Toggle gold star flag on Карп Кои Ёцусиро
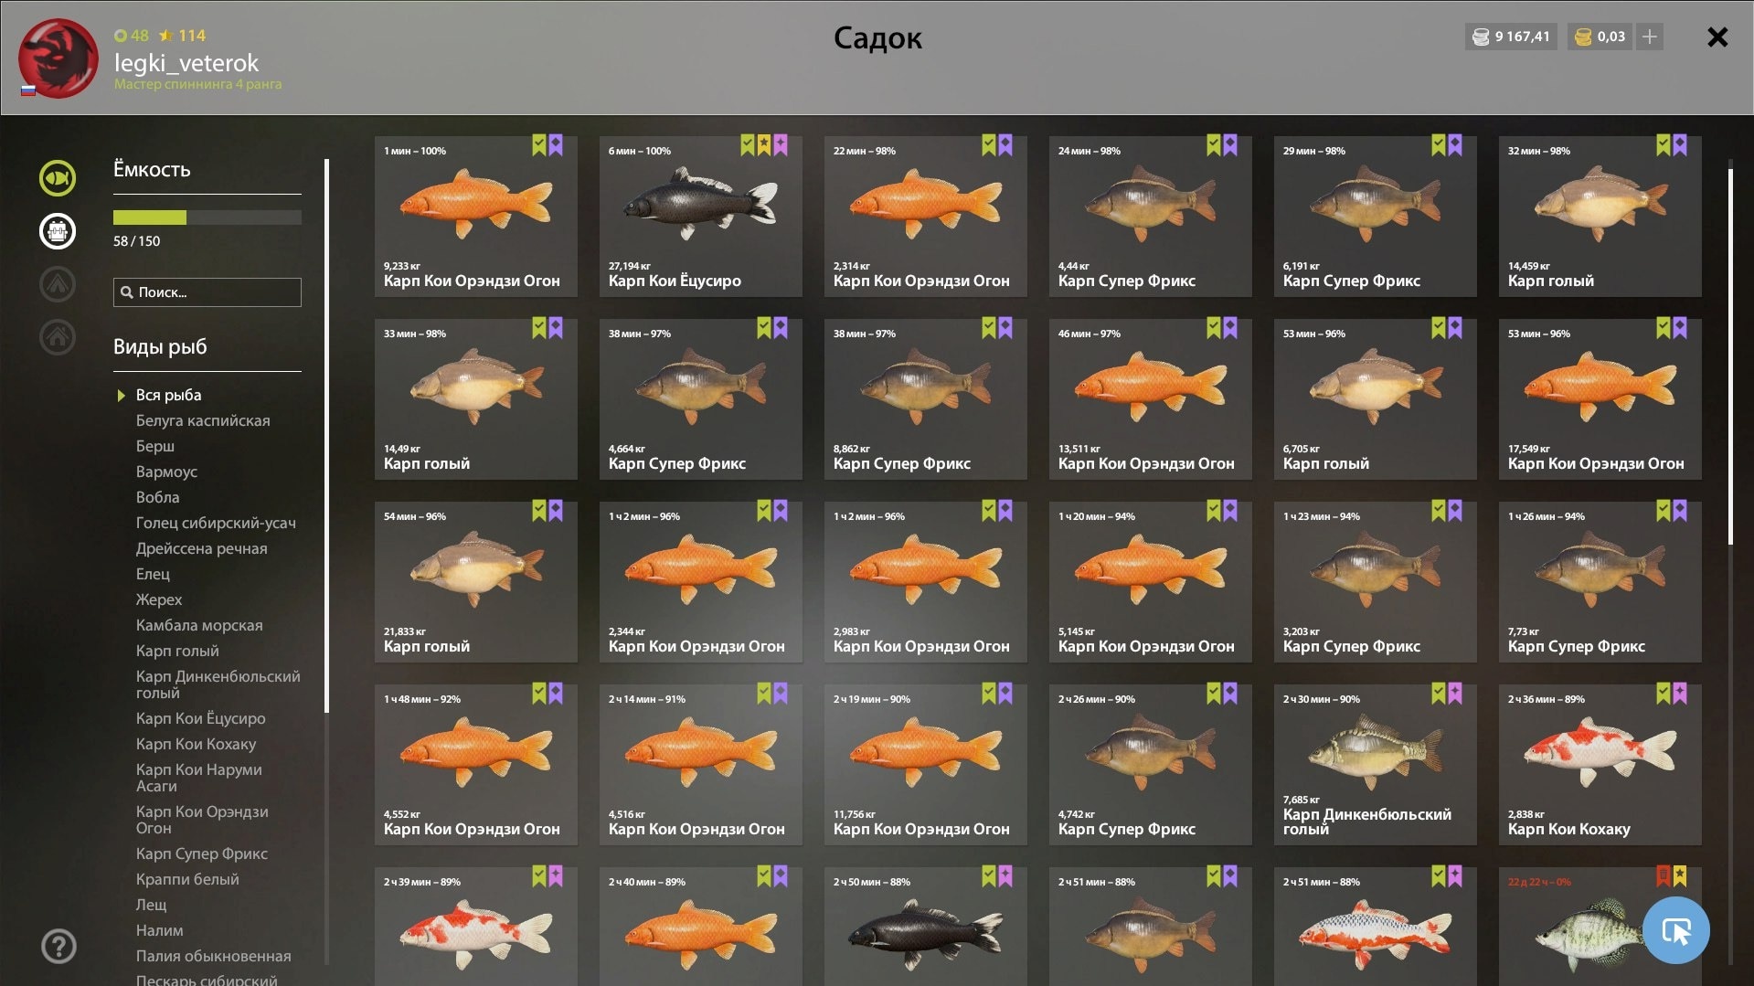 tap(764, 145)
